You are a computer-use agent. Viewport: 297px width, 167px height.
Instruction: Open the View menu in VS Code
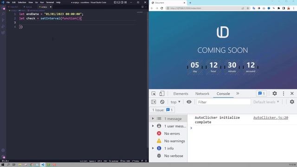(31, 2)
